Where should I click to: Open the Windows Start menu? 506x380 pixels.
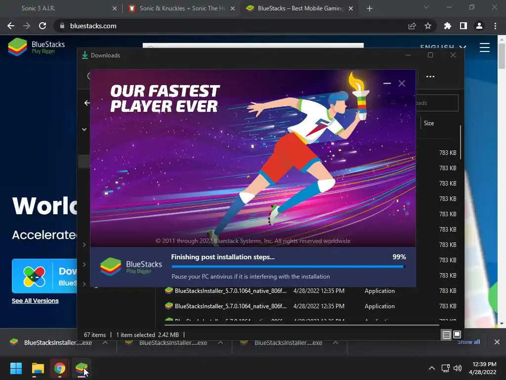point(16,368)
